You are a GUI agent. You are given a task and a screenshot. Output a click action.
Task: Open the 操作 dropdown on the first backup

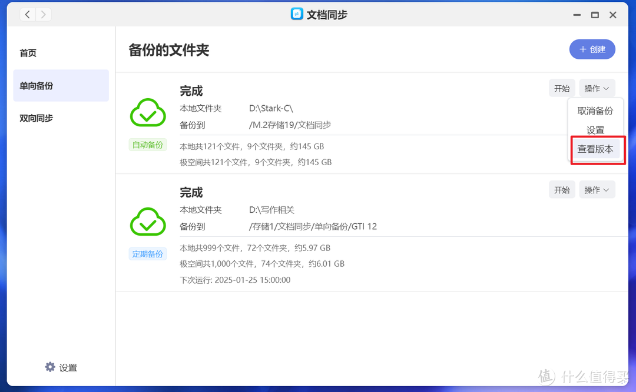pos(597,88)
